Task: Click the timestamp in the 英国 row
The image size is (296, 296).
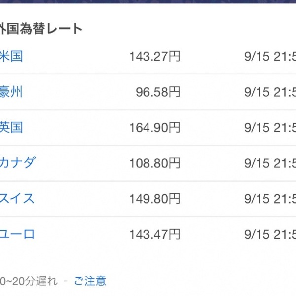Action: point(270,128)
